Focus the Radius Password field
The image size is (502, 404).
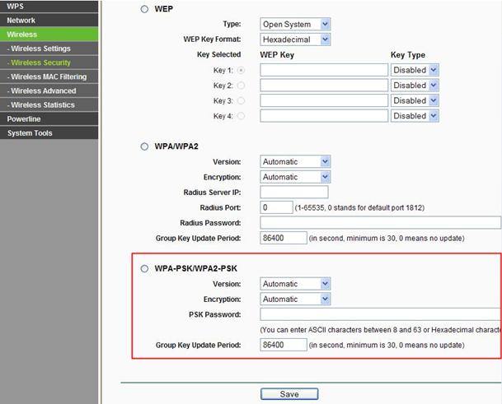(x=380, y=223)
